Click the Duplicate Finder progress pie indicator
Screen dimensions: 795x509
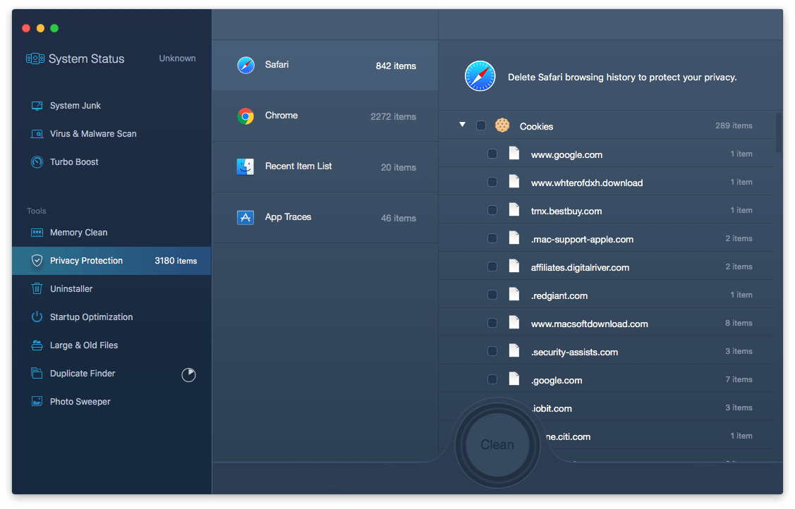188,375
